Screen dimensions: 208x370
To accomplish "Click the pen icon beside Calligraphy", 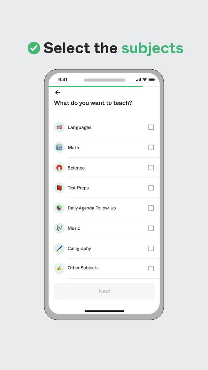I will pos(59,248).
